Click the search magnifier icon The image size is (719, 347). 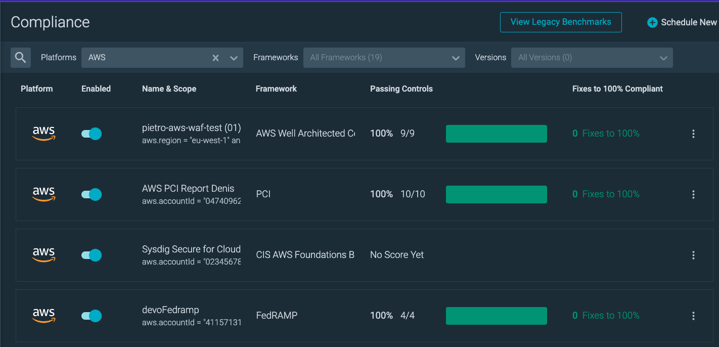point(21,58)
